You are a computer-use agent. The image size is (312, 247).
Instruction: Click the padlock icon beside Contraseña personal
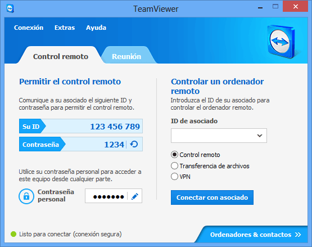(26, 196)
